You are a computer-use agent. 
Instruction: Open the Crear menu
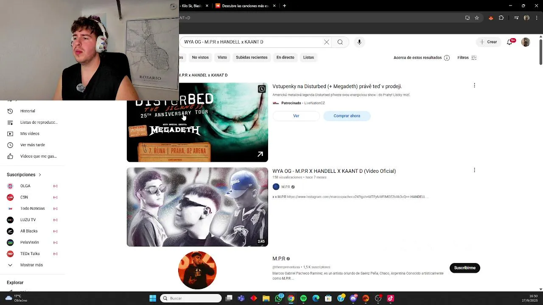[488, 42]
